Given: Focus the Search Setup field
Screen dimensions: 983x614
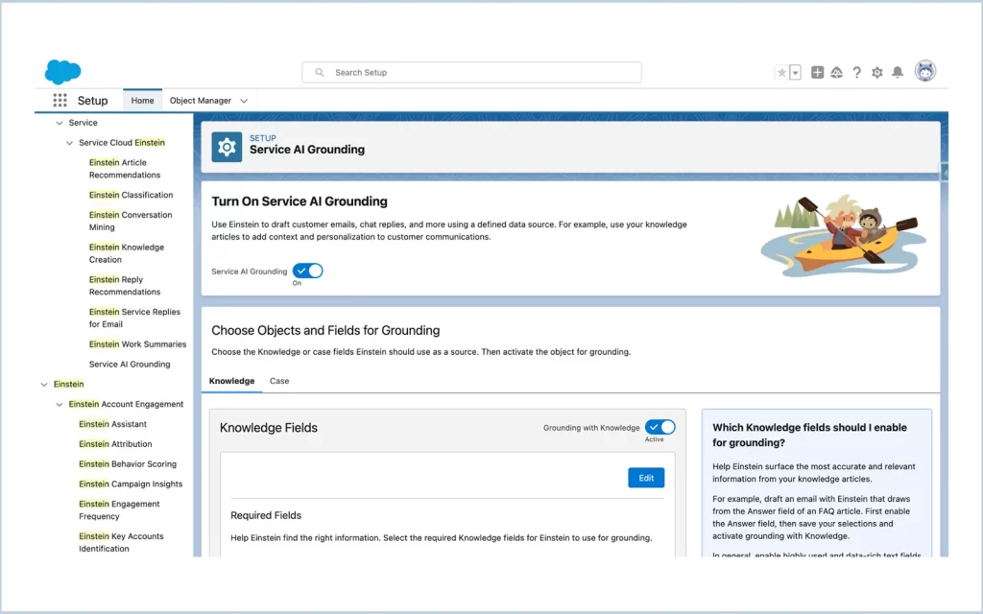Looking at the screenshot, I should [471, 73].
